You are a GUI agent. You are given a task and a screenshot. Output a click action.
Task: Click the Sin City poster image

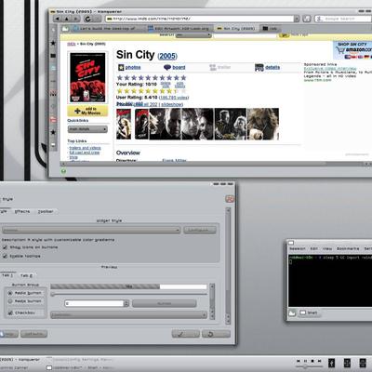(x=87, y=77)
